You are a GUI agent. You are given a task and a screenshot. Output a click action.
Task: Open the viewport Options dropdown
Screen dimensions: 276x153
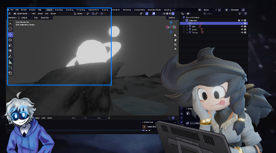pos(172,18)
